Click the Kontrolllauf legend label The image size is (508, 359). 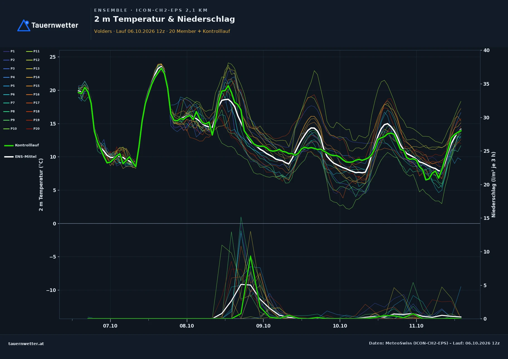pyautogui.click(x=27, y=145)
